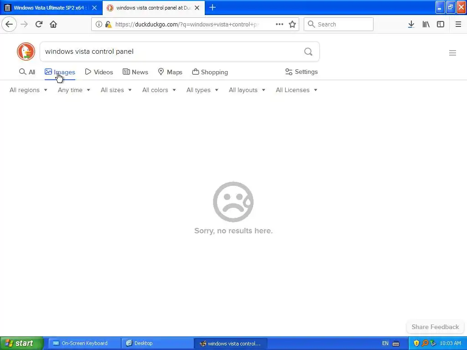
Task: Switch to Shopping results
Action: [x=210, y=72]
